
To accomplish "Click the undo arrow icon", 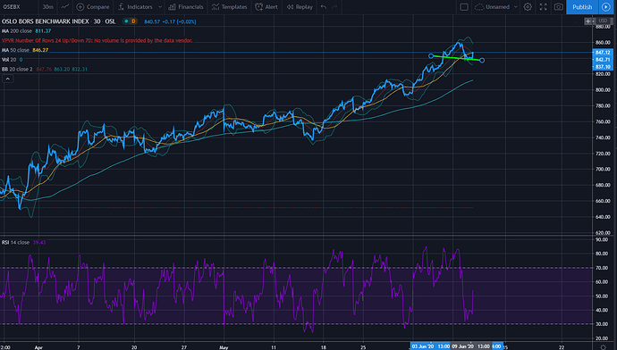I will [324, 6].
